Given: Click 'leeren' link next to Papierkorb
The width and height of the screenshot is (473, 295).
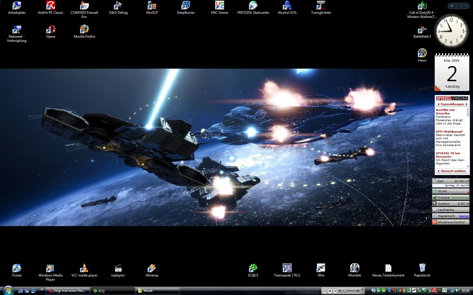Looking at the screenshot, I should click(464, 216).
